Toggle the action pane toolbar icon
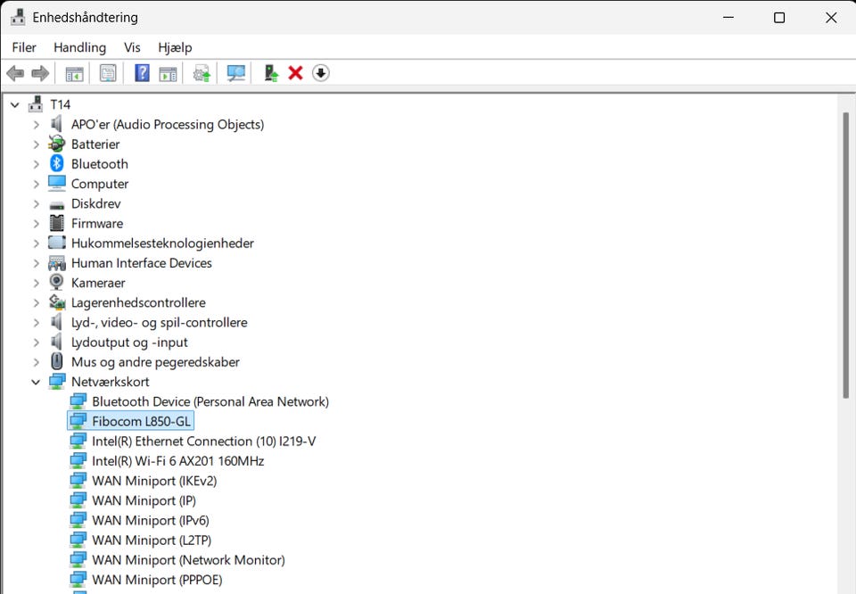The image size is (856, 594). click(x=169, y=73)
